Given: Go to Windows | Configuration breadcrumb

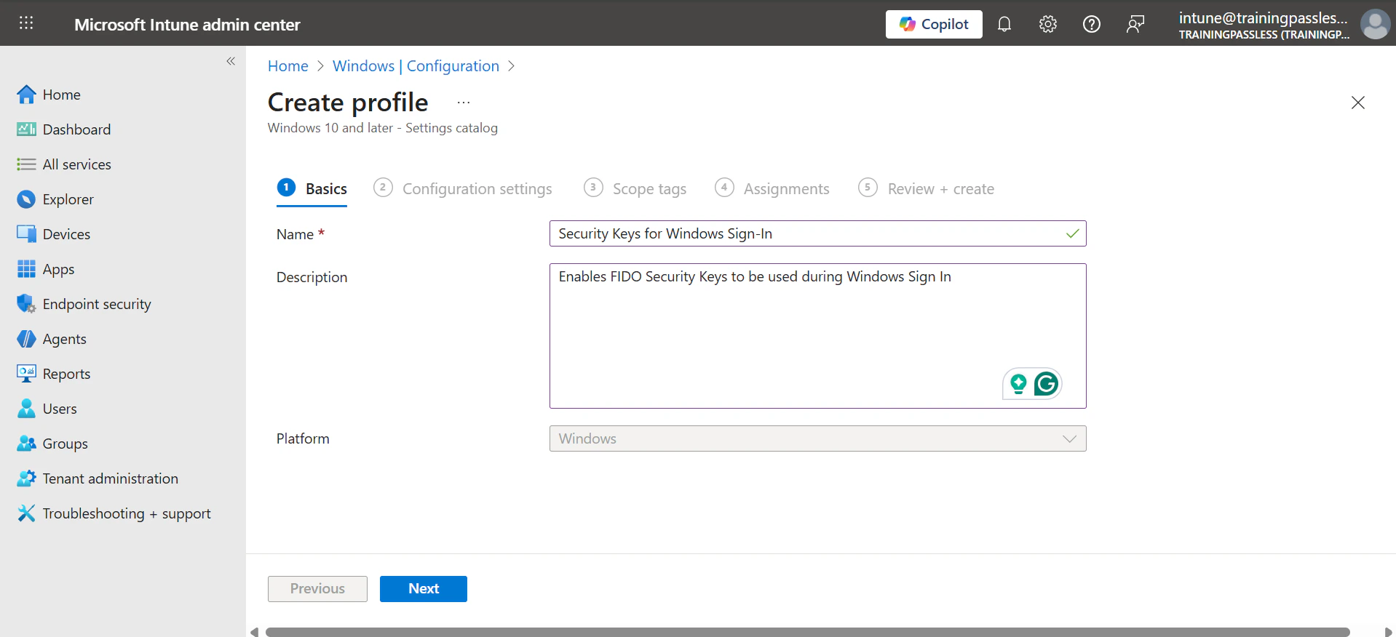Looking at the screenshot, I should pos(416,66).
